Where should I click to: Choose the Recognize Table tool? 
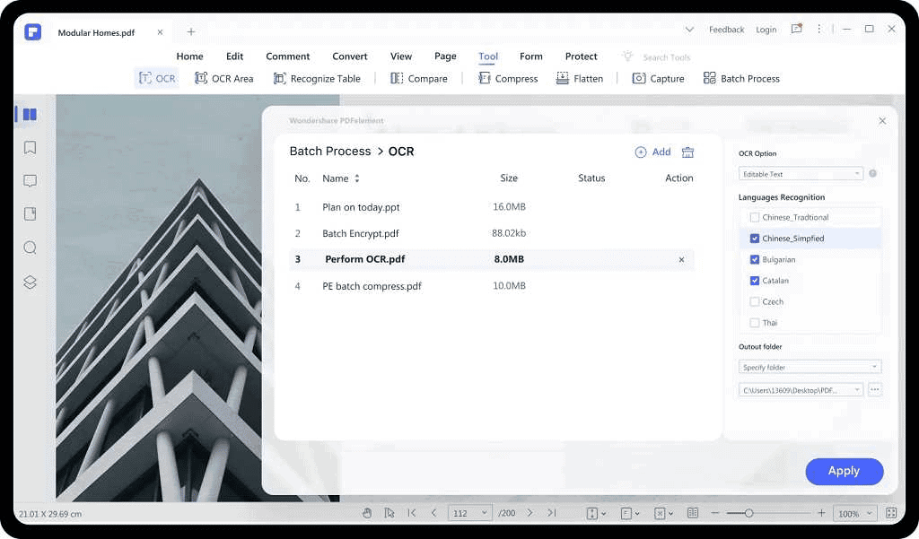(x=317, y=78)
